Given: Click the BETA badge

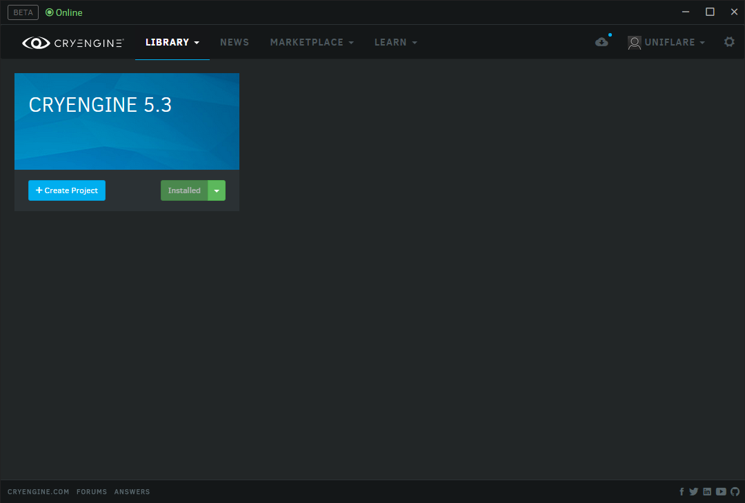Looking at the screenshot, I should point(23,12).
